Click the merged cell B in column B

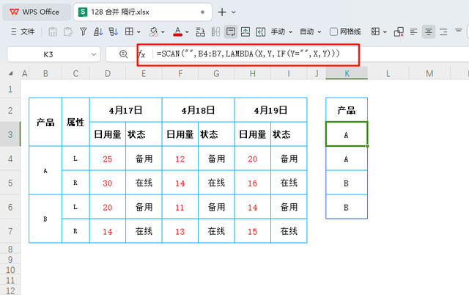click(x=45, y=219)
